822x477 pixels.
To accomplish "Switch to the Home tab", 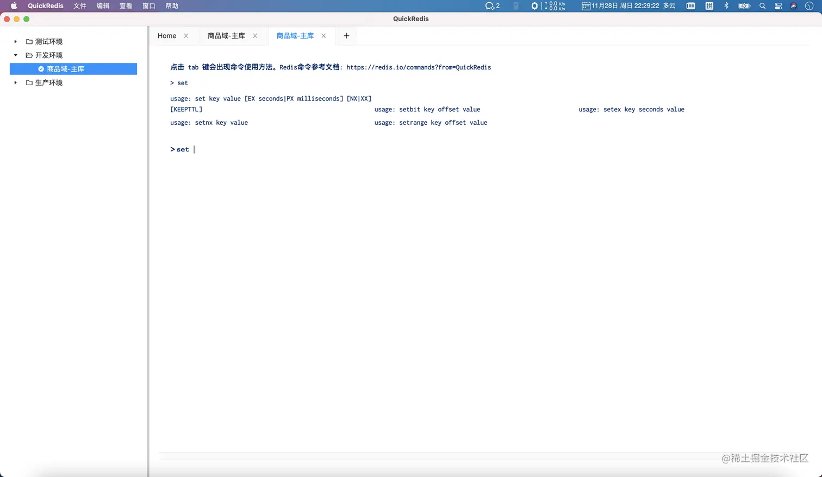I will 167,36.
